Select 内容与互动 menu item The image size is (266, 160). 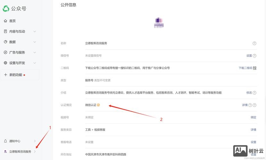click(x=17, y=31)
